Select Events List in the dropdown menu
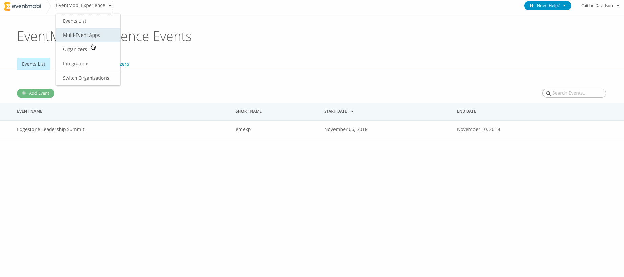Image resolution: width=624 pixels, height=277 pixels. coord(88,21)
